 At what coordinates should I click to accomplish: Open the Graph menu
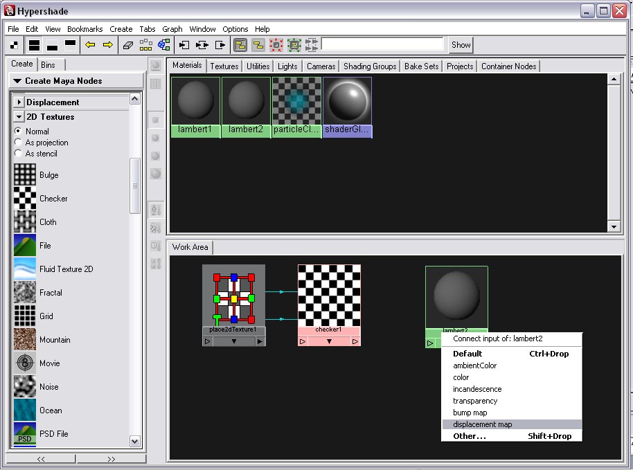tap(172, 29)
